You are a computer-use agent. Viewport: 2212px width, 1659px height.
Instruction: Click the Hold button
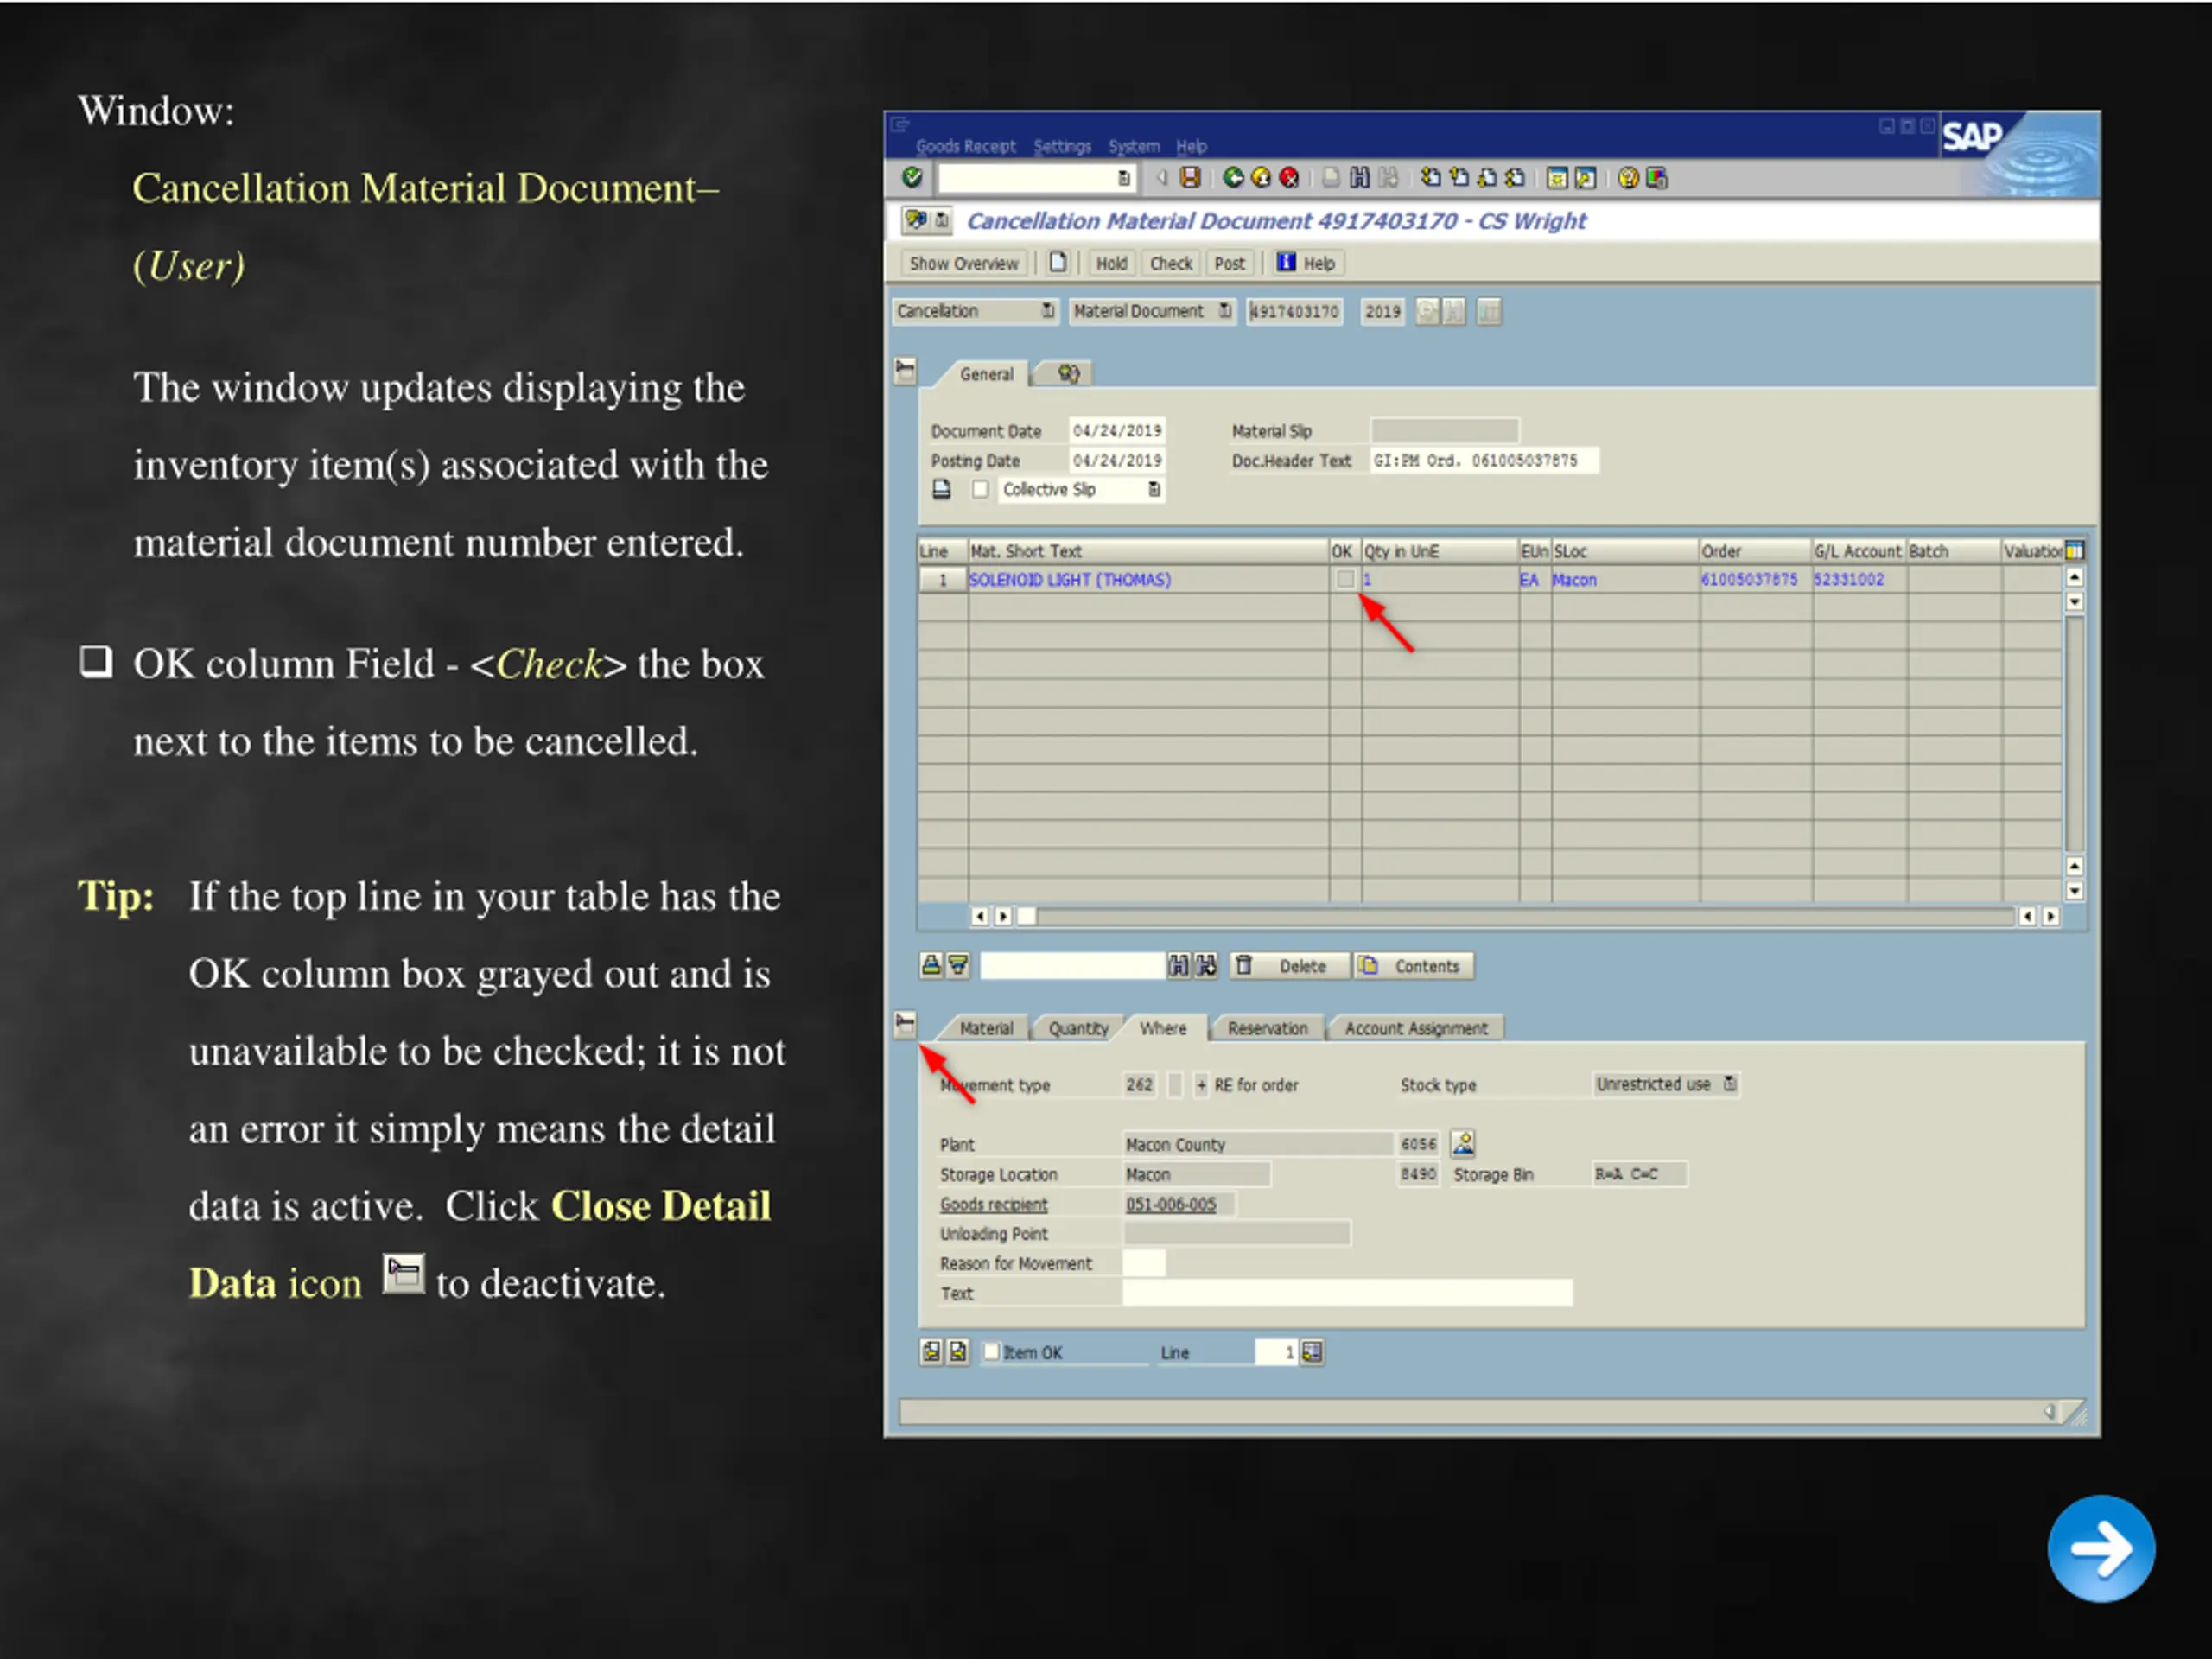pyautogui.click(x=1111, y=263)
